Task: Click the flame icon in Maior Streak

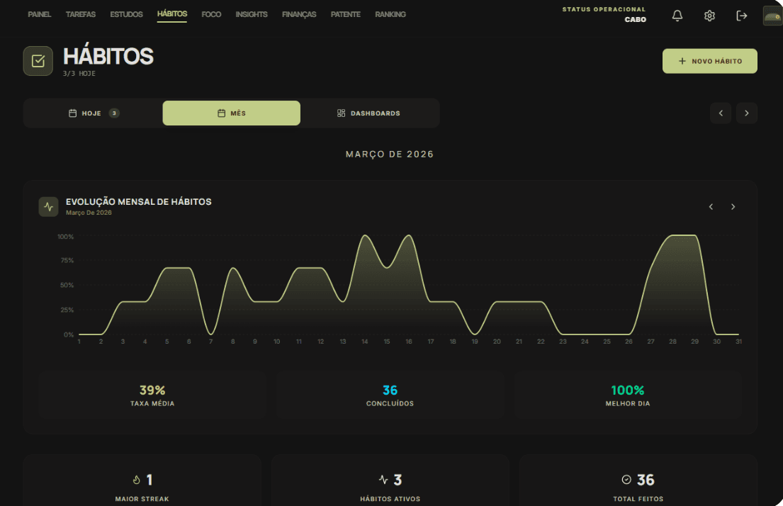Action: tap(137, 480)
